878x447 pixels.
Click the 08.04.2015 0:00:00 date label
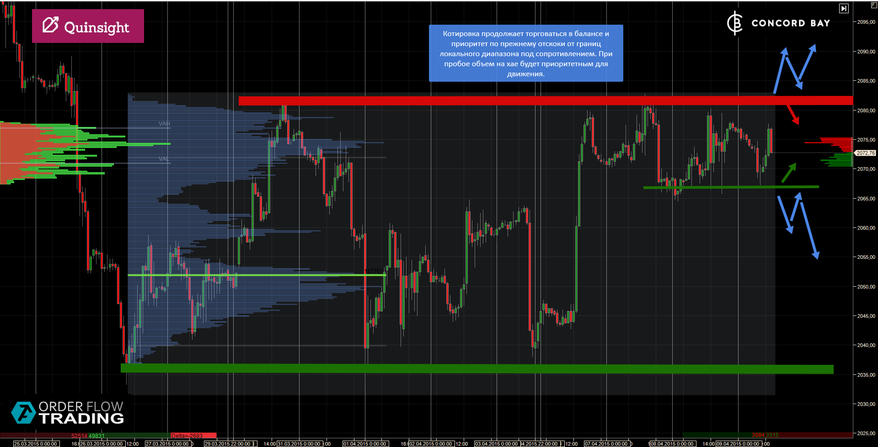[x=673, y=444]
